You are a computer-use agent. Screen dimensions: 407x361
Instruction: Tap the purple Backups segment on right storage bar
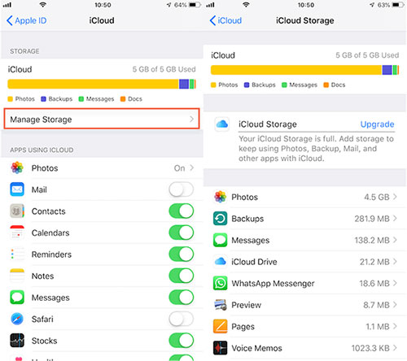[x=387, y=70]
